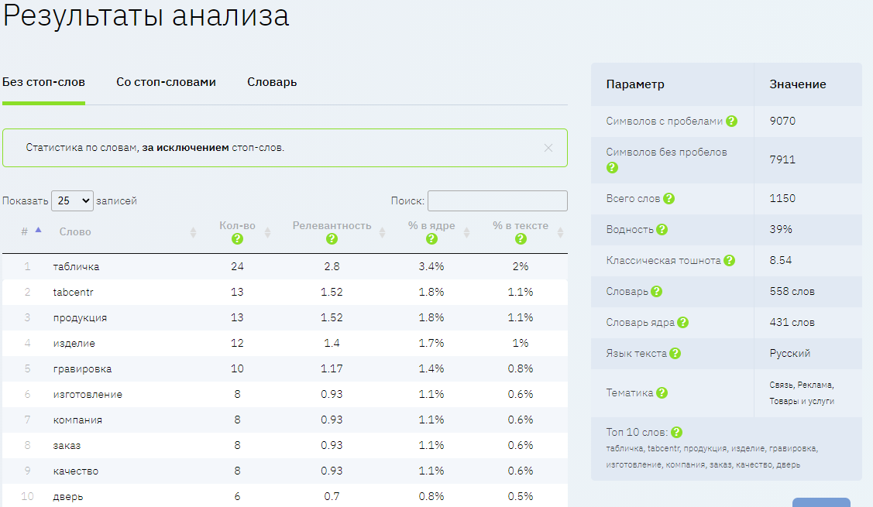Click the Результаты анализа heading
The image size is (873, 507).
click(x=146, y=15)
